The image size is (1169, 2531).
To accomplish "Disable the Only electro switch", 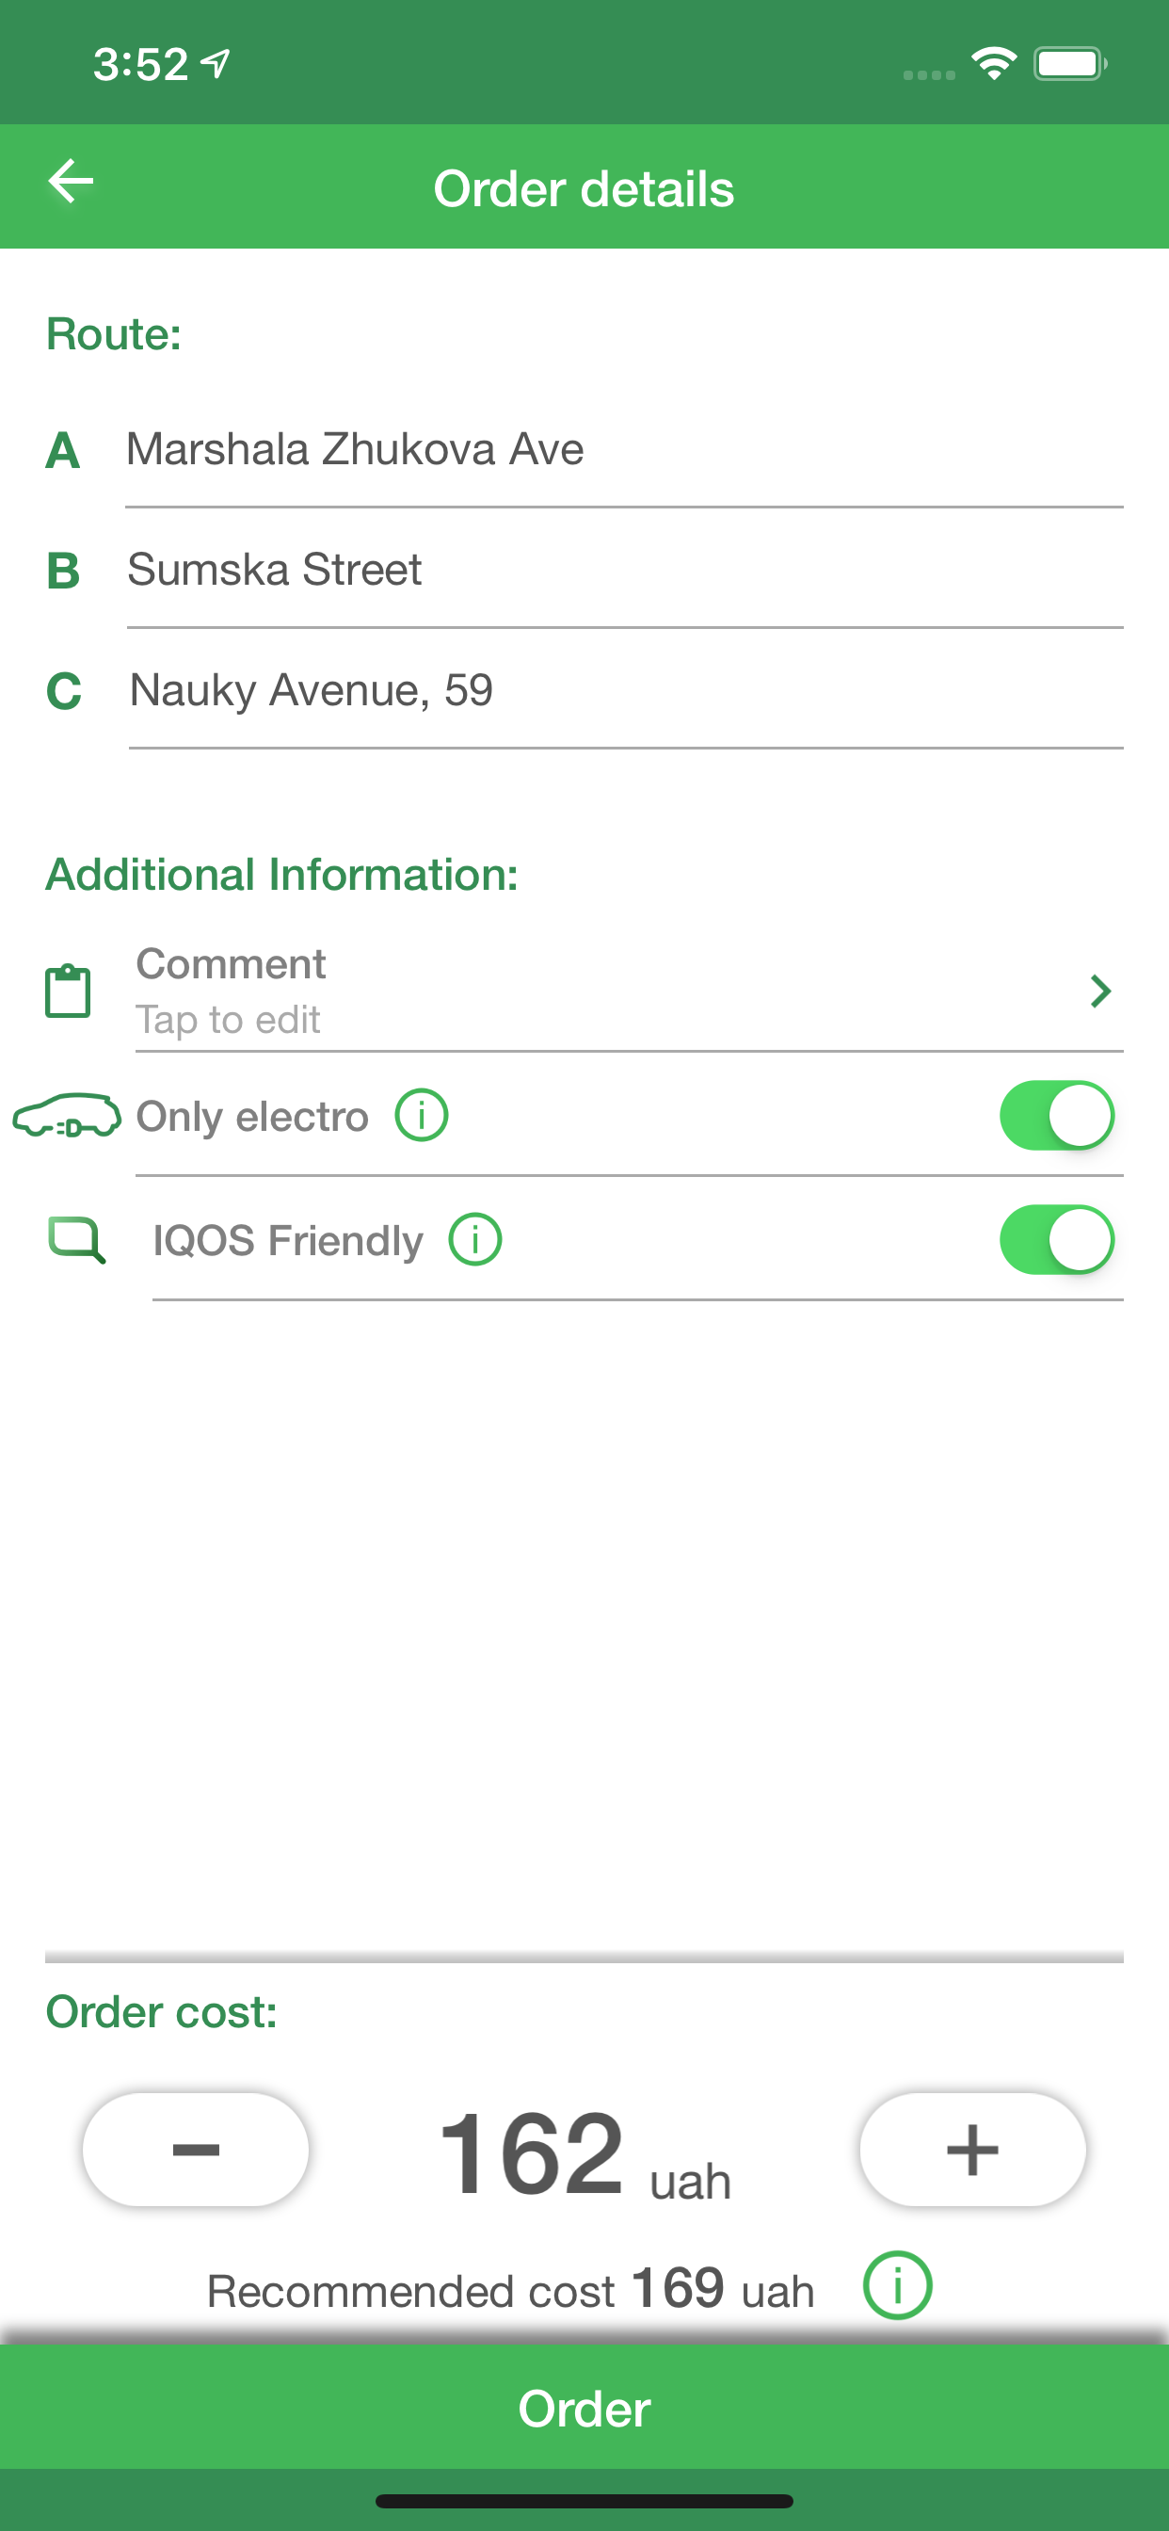I will click(1056, 1115).
